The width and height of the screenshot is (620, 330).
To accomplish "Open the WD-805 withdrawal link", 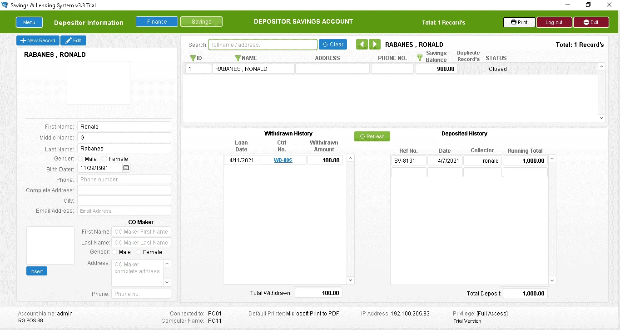I will pyautogui.click(x=283, y=160).
